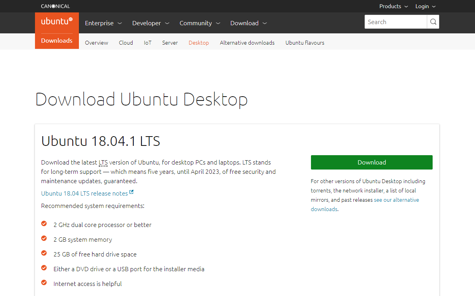Click '2 GHz dual core processor or better'
This screenshot has width=475, height=296.
pyautogui.click(x=103, y=225)
